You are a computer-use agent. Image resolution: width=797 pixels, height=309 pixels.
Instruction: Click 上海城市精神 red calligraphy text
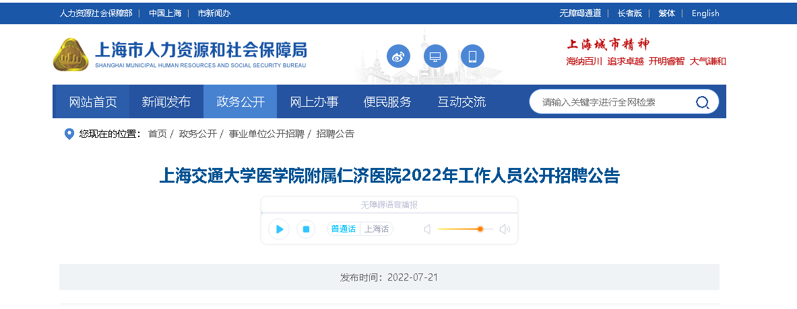pyautogui.click(x=608, y=44)
